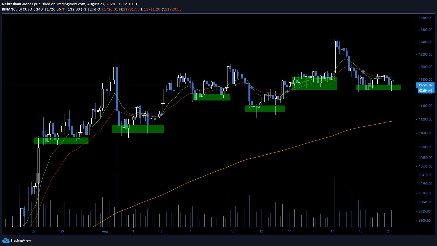Click the C:11720.56 close value in header

(171, 9)
